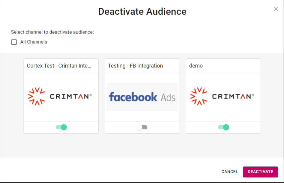Click the DEACTIVATE button
Viewport: 284px width, 183px height.
[260, 172]
